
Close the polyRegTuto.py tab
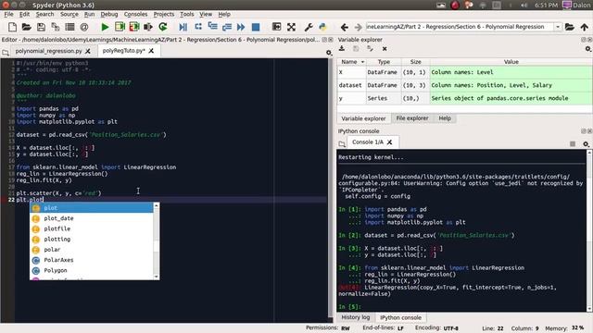[x=151, y=51]
